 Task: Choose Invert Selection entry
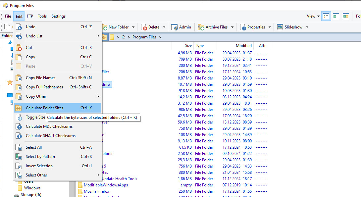(x=58, y=166)
